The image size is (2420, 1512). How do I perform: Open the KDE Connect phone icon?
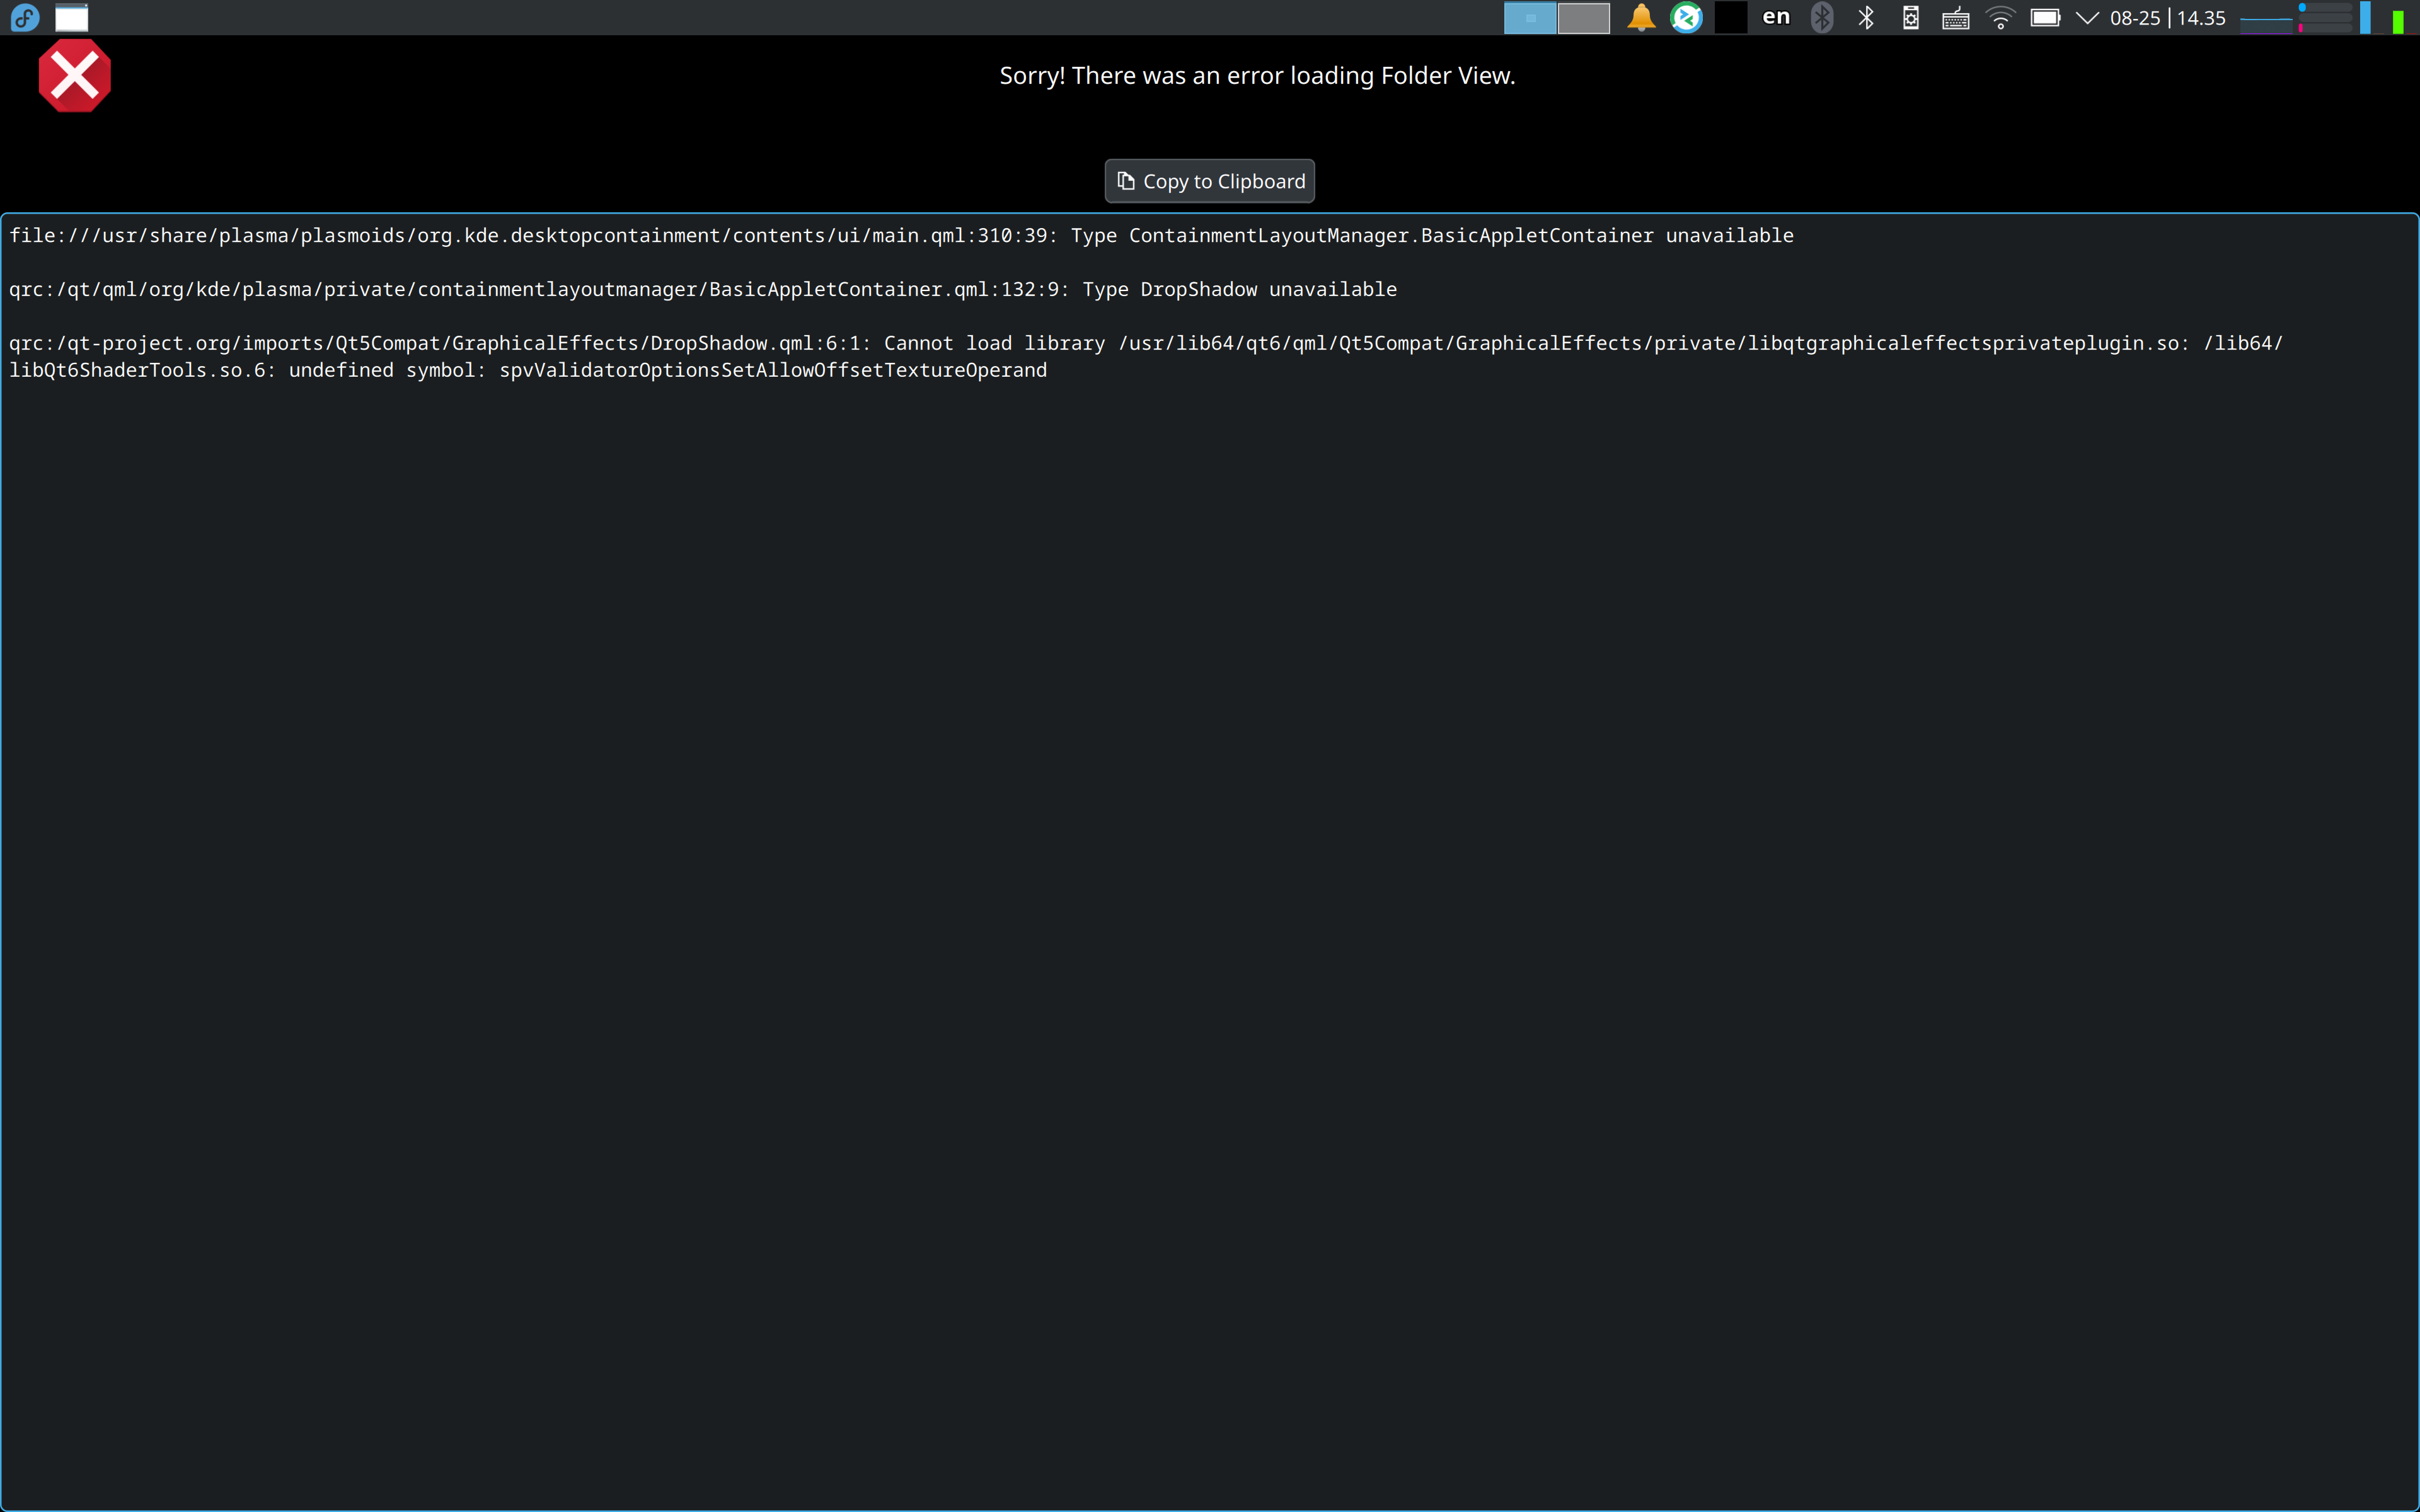pyautogui.click(x=1911, y=17)
